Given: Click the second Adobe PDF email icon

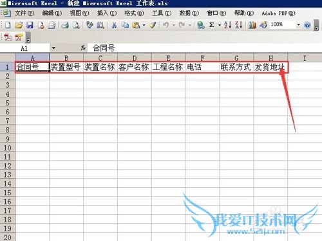Looking at the screenshot, I should pos(19,37).
